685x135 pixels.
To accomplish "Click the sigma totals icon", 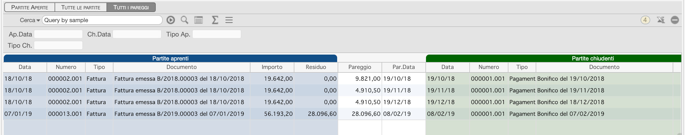I will [x=215, y=20].
